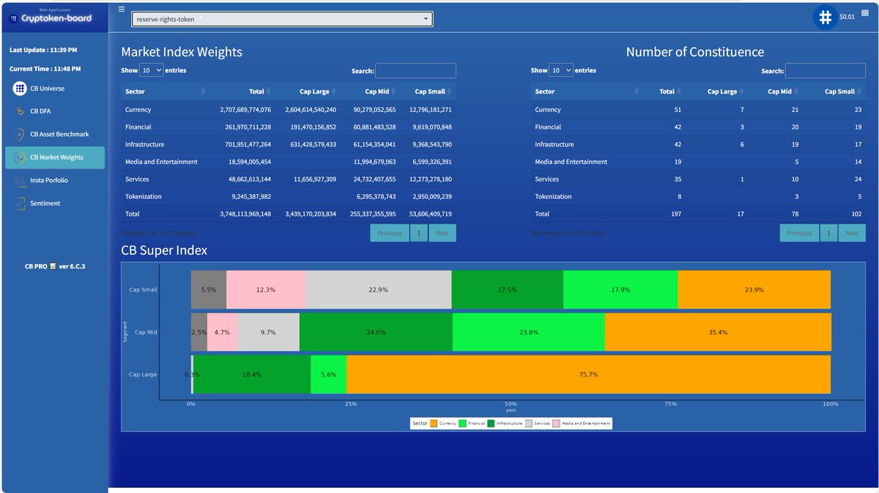Sort Market Index Weights by Sector
The width and height of the screenshot is (879, 493).
point(165,91)
